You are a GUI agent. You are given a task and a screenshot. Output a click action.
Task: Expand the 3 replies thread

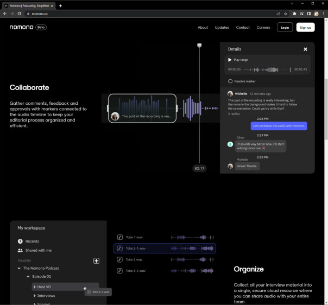(x=234, y=114)
